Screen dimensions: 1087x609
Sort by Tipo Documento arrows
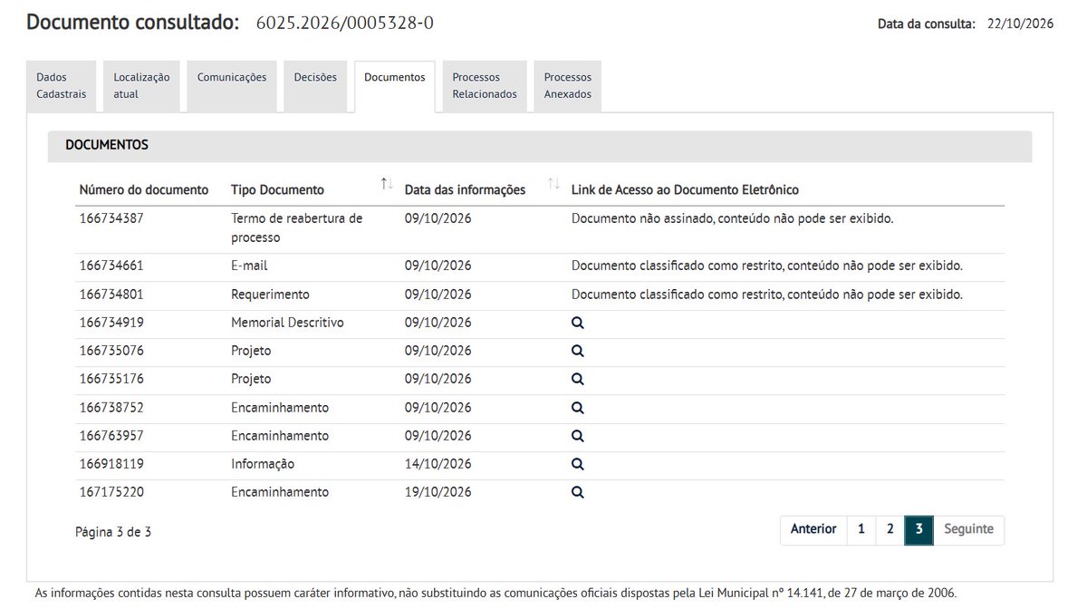click(x=387, y=185)
